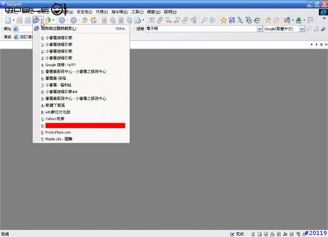
Task: Click the Internet Explorer engine logo
Action: (x=323, y=12)
